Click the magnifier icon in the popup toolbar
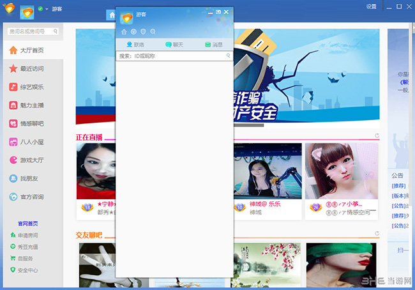 153,31
